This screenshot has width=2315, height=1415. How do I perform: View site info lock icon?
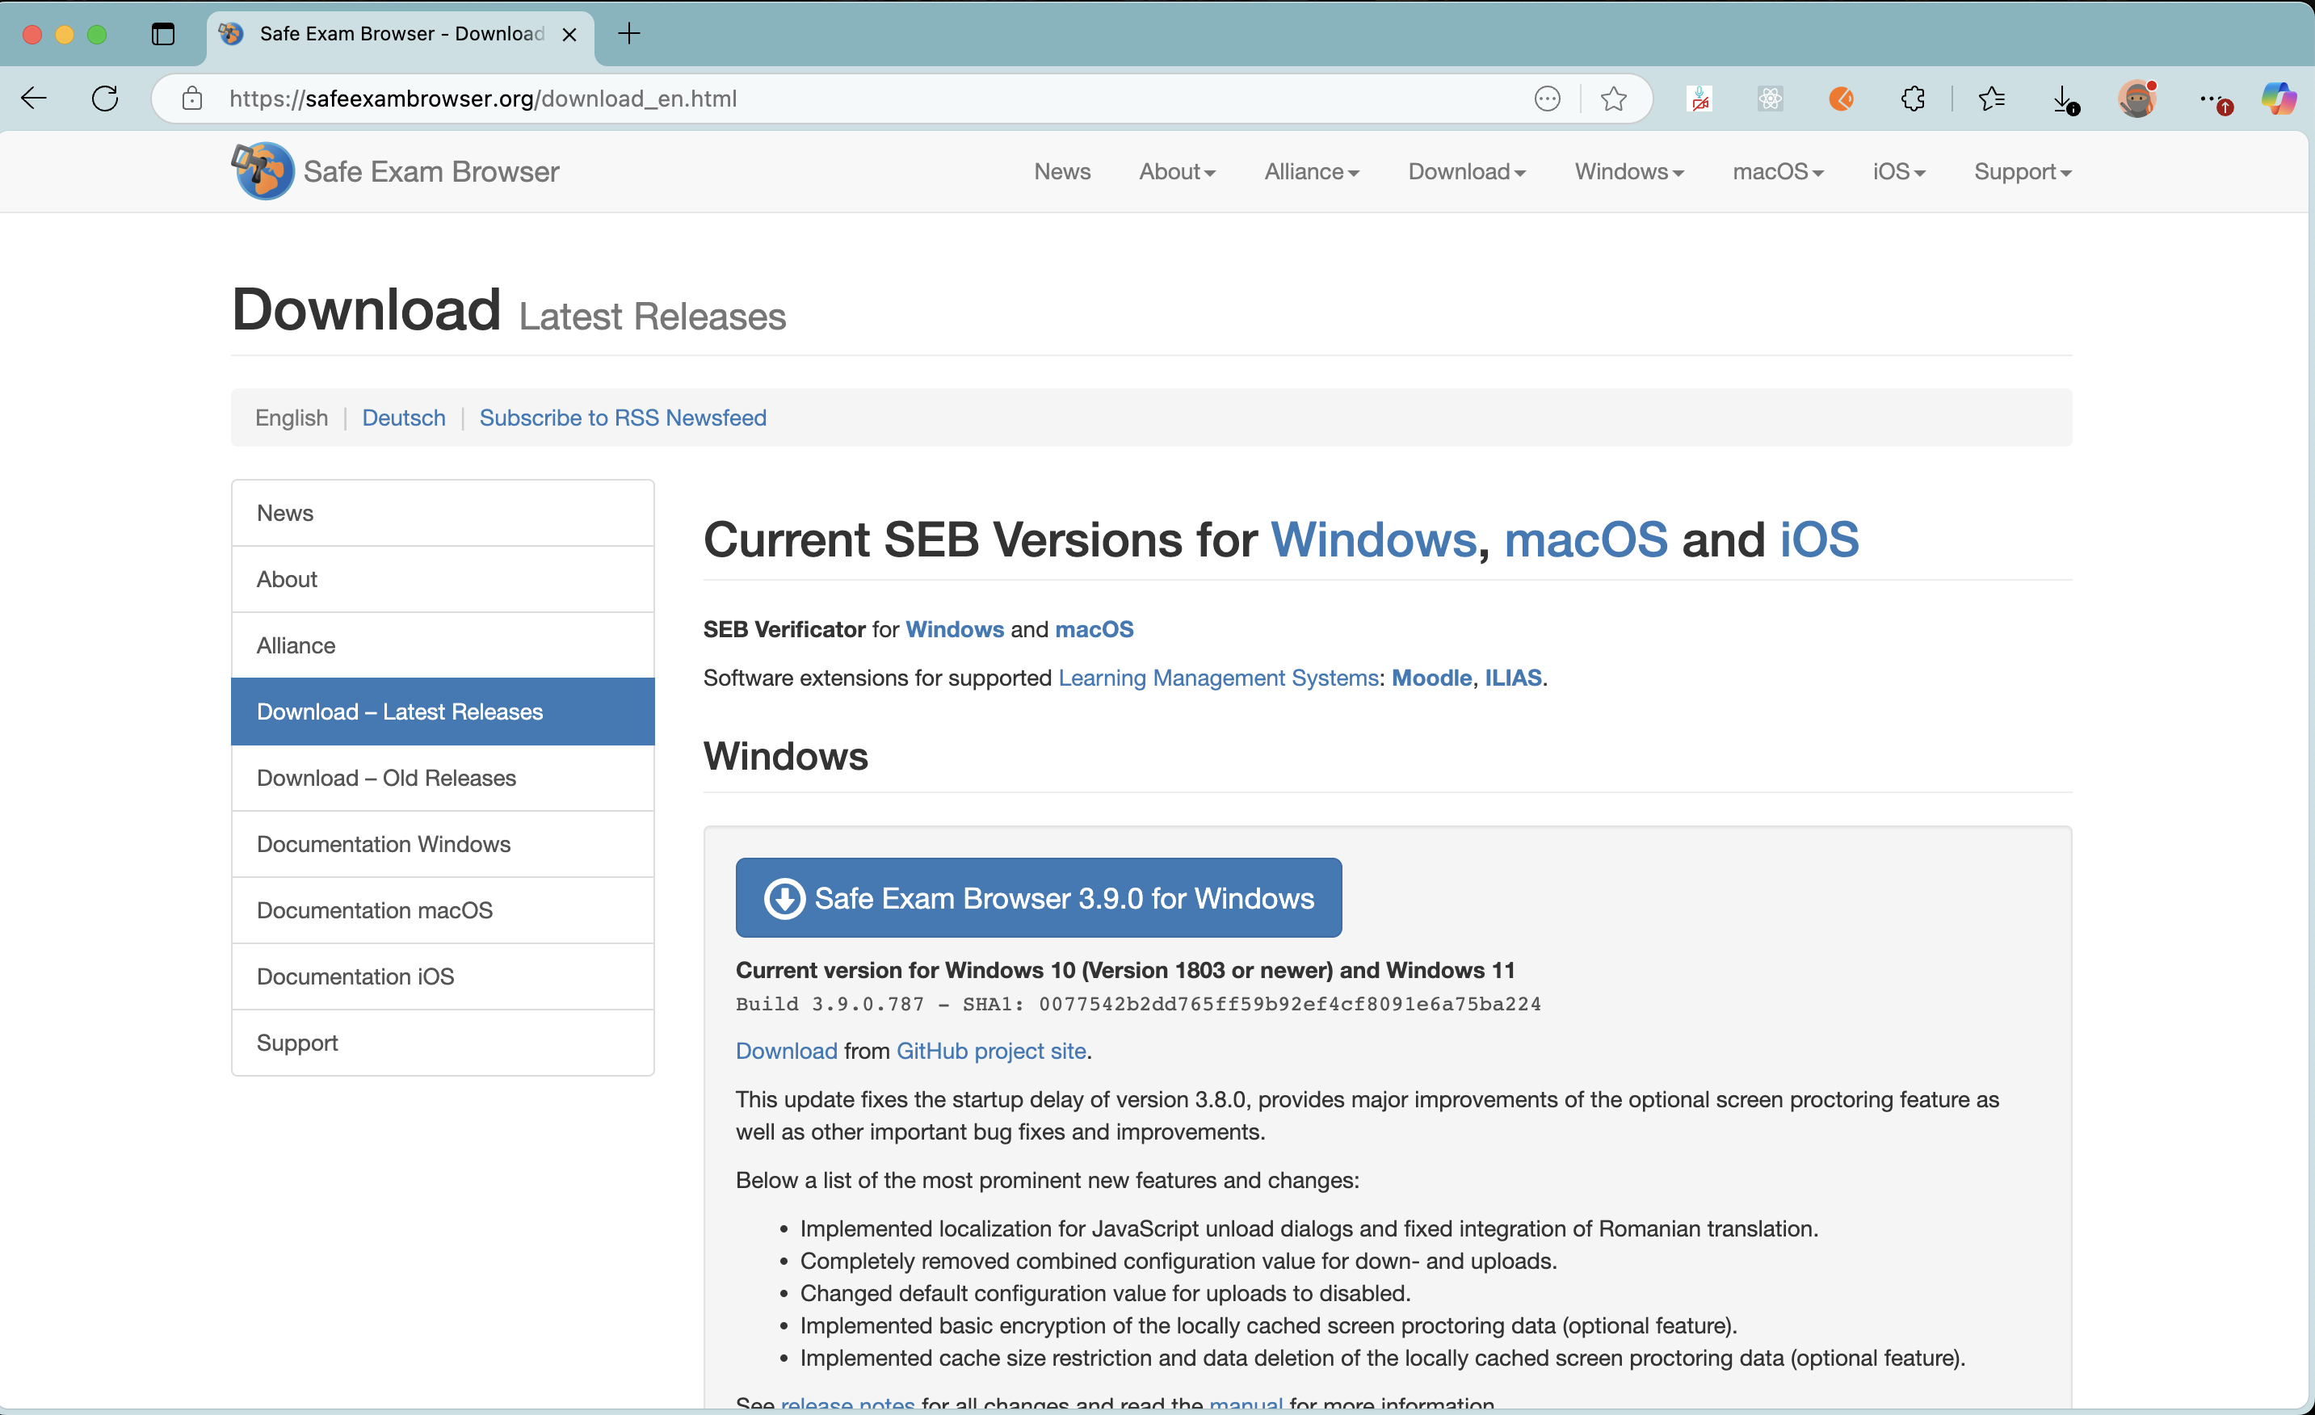pos(192,99)
